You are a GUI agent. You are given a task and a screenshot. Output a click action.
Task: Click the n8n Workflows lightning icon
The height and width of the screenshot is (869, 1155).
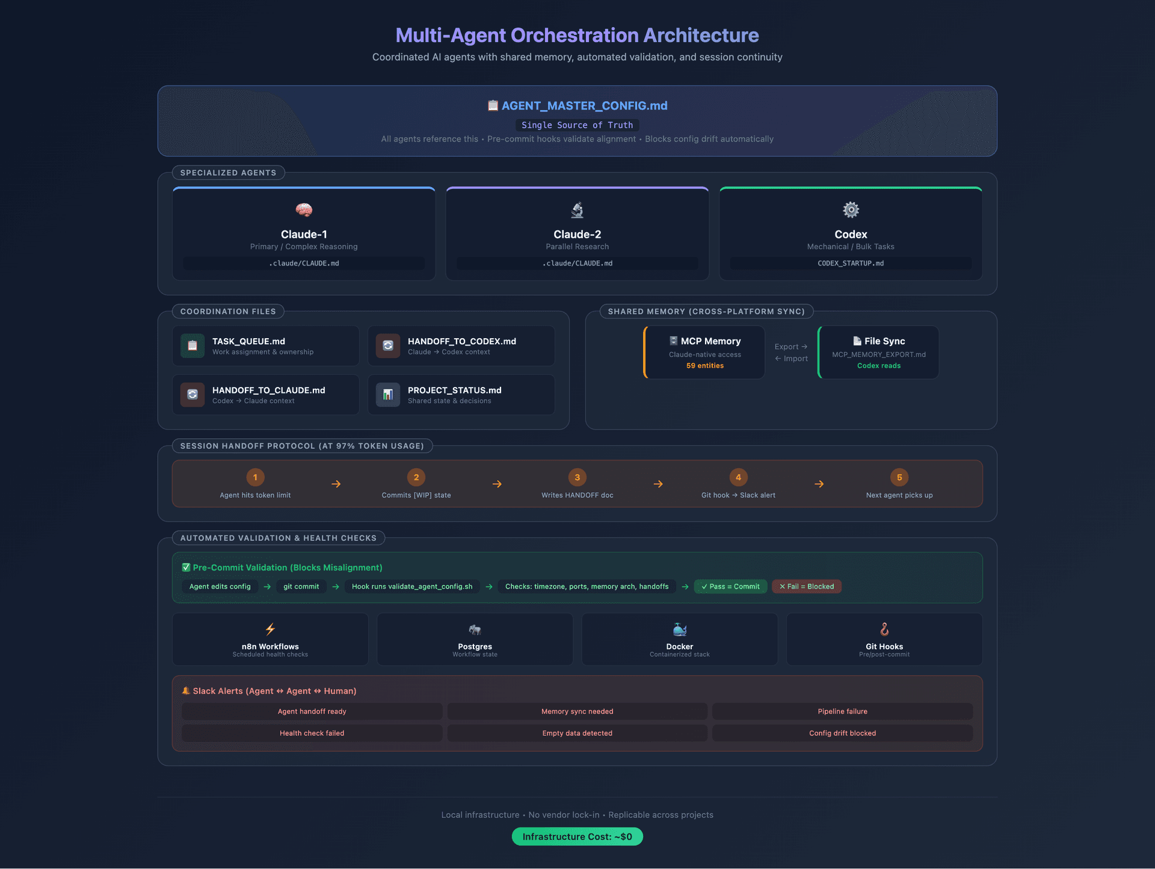[270, 629]
